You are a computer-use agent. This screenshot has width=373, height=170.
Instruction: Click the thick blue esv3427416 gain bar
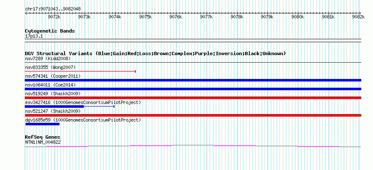coord(54,107)
